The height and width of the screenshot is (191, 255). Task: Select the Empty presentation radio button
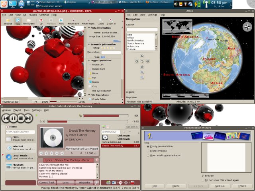147,146
